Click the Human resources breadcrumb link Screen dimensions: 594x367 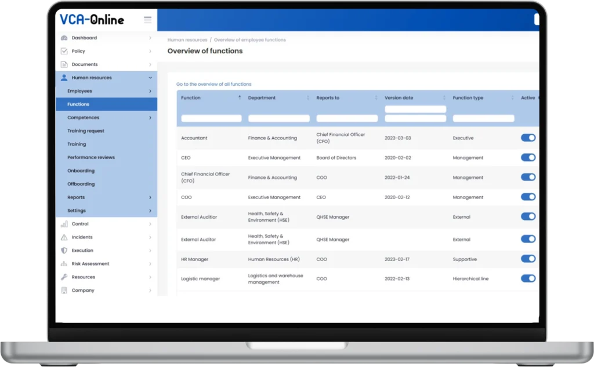187,40
